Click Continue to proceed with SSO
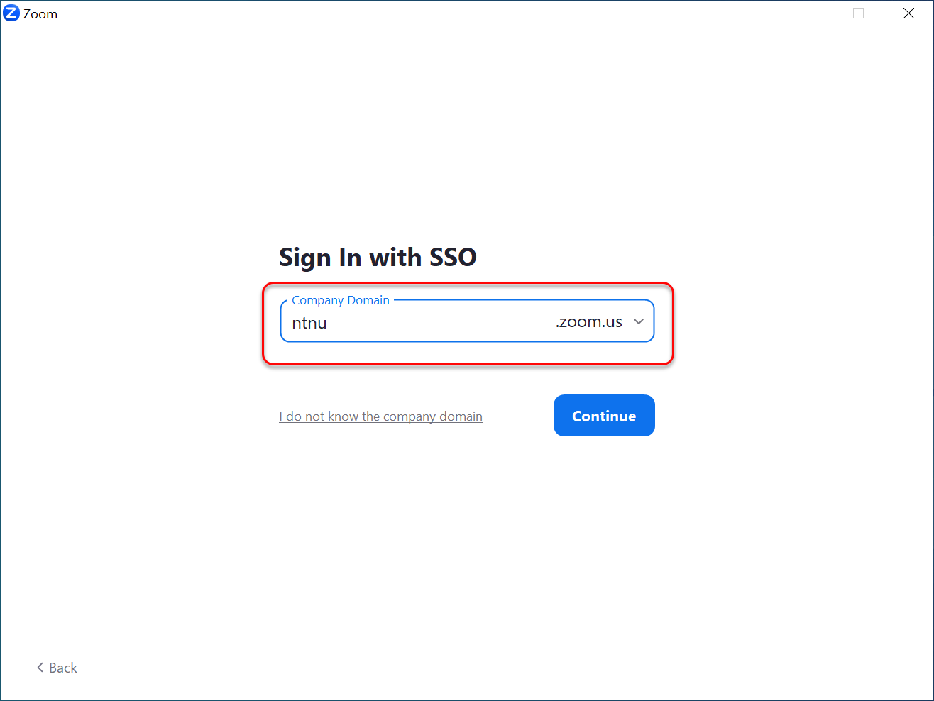 pos(604,416)
